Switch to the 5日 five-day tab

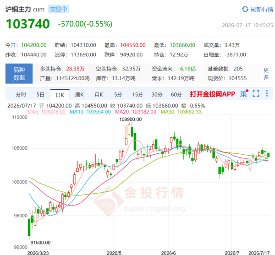pyautogui.click(x=40, y=95)
